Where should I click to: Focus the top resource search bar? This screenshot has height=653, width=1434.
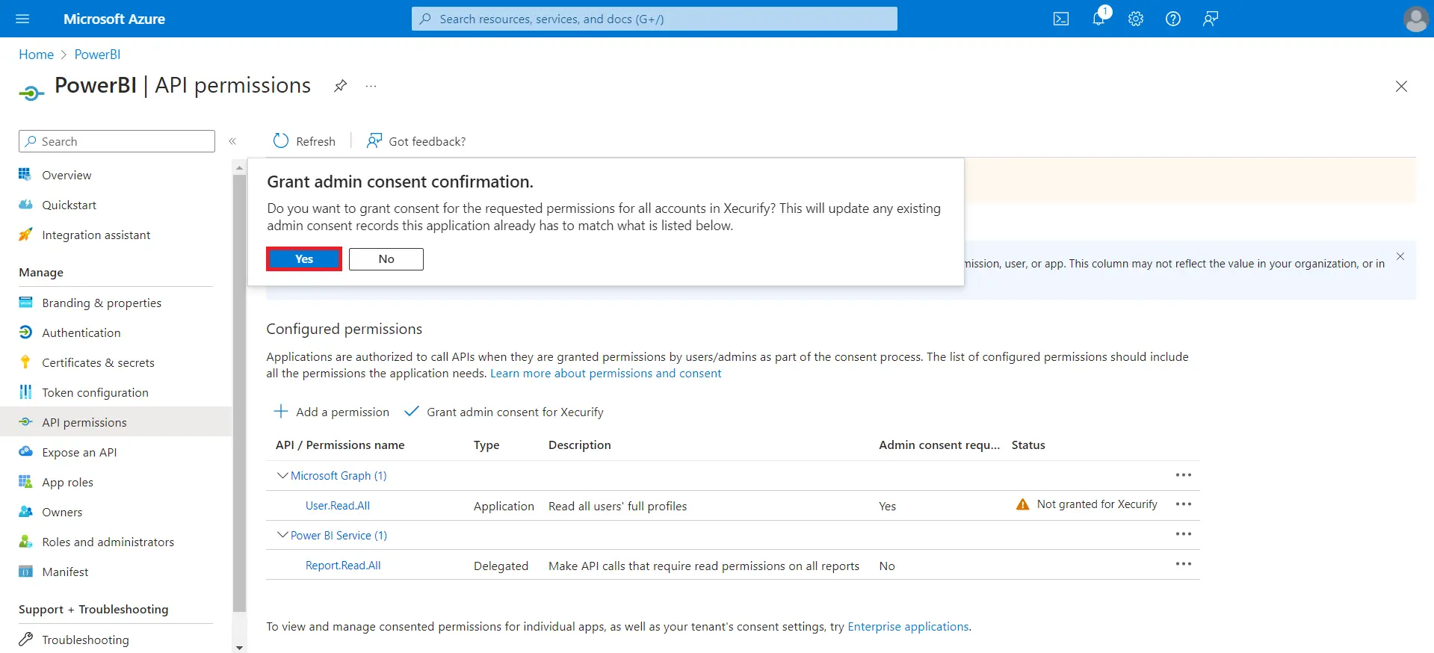click(654, 19)
